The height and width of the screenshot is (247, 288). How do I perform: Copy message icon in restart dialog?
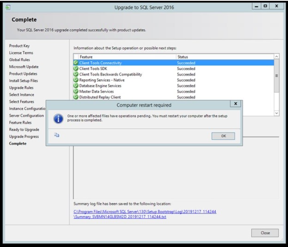[x=57, y=135]
